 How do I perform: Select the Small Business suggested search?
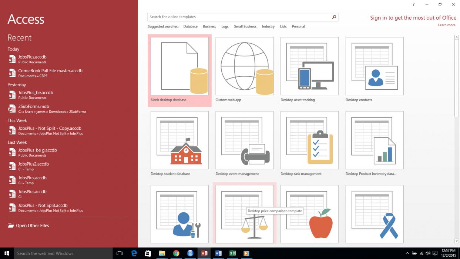245,27
